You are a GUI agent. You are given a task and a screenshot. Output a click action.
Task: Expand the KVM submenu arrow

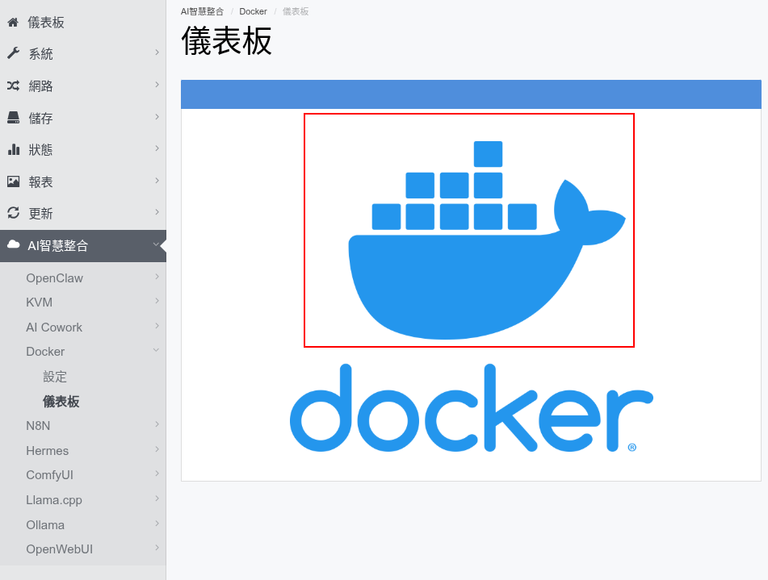[157, 301]
